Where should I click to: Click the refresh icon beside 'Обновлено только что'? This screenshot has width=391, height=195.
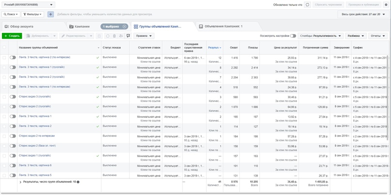point(307,5)
